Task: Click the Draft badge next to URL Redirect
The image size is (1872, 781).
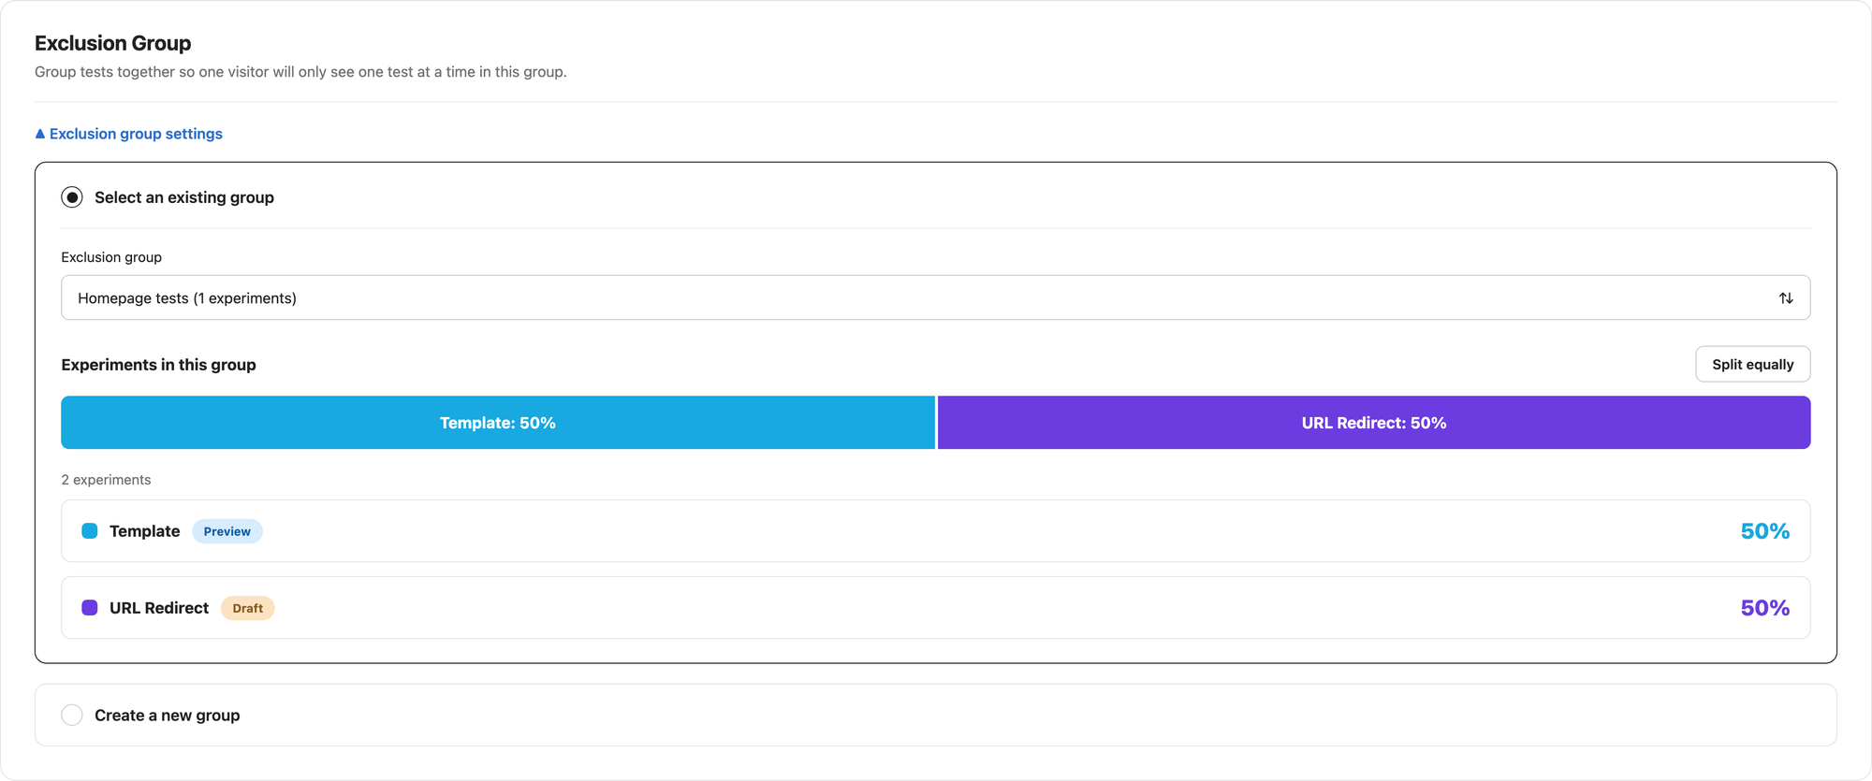Action: [248, 608]
